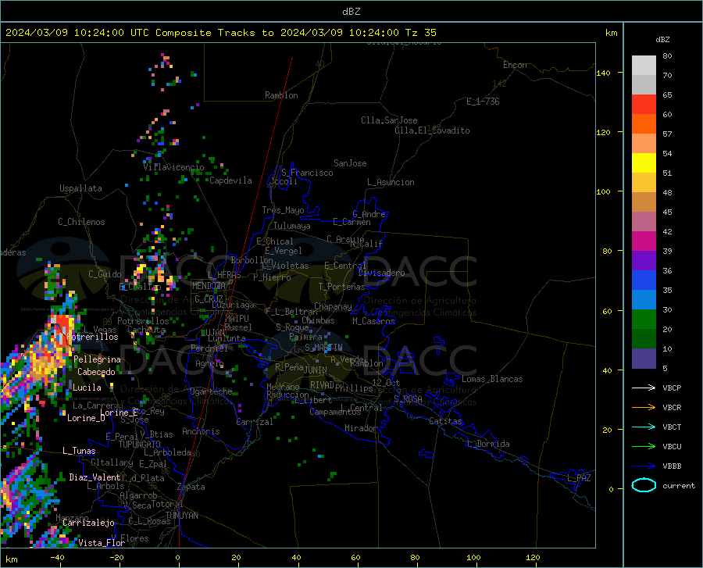Click the TUNUYAN map label
Viewport: 703px width, 568px height.
tap(181, 516)
